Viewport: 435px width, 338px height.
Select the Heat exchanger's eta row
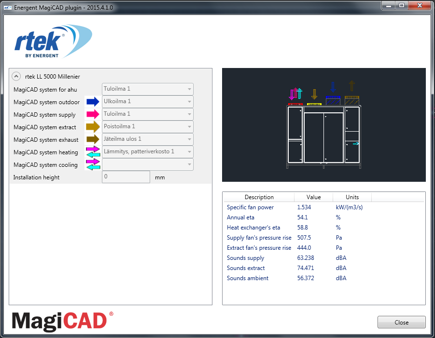click(324, 228)
